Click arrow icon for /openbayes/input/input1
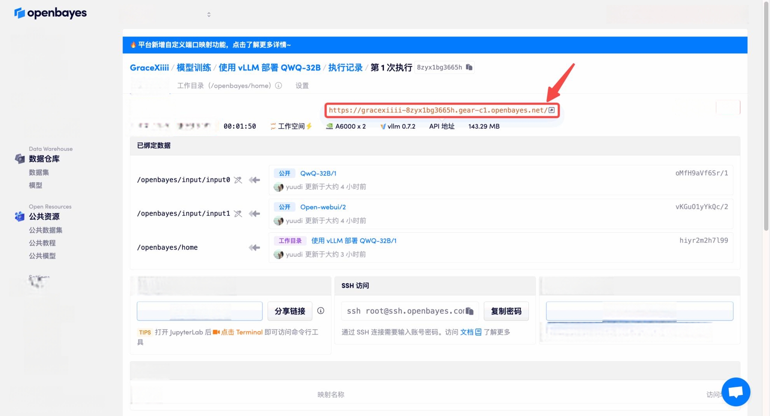Image resolution: width=770 pixels, height=416 pixels. click(254, 214)
